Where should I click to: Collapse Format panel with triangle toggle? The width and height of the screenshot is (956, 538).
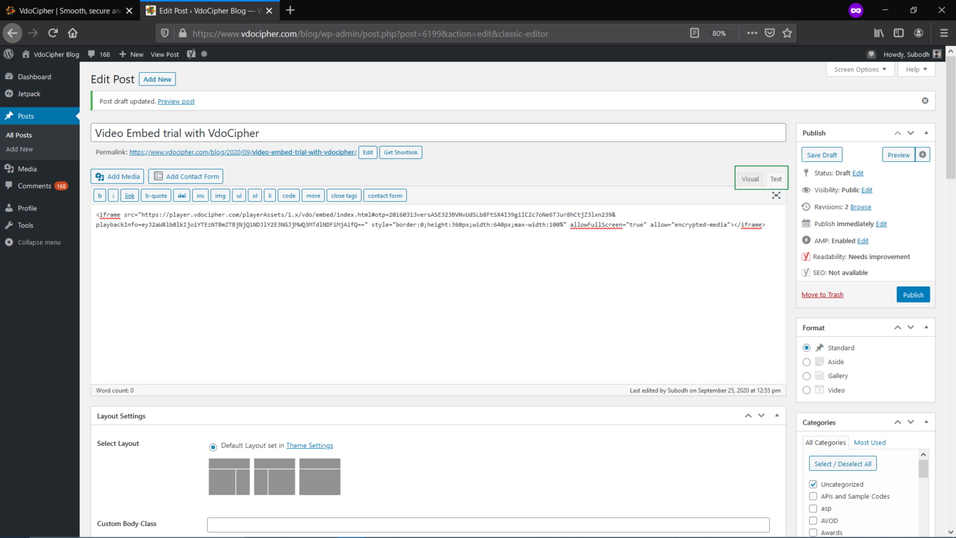926,327
